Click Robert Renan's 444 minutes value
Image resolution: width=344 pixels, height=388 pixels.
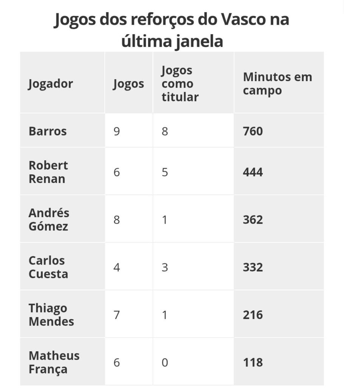point(253,172)
